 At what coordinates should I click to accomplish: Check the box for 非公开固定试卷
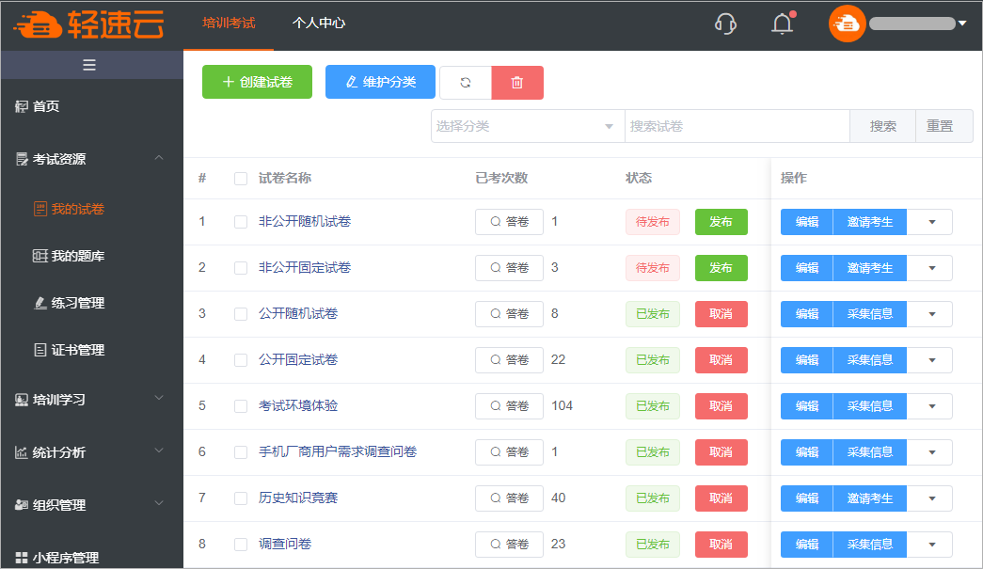point(241,268)
